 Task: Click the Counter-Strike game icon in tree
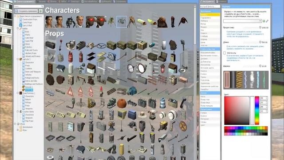click(21, 112)
